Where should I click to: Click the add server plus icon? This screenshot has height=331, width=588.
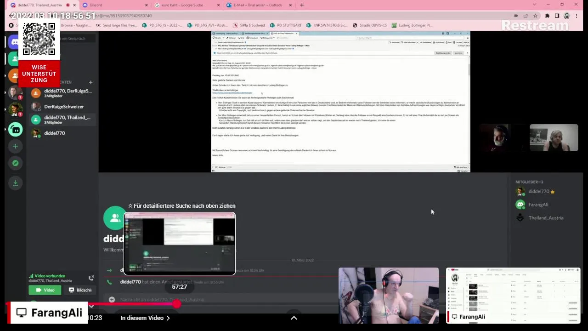click(15, 146)
